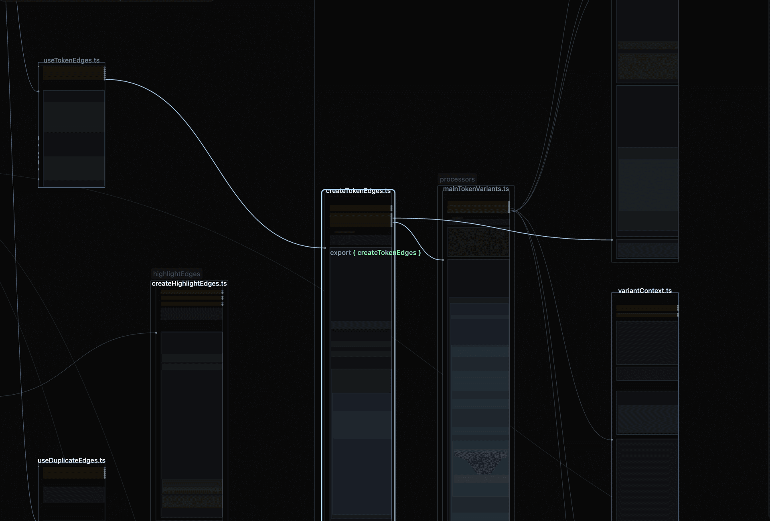Expand the highlightEdges group label
The image size is (770, 521).
click(x=176, y=274)
